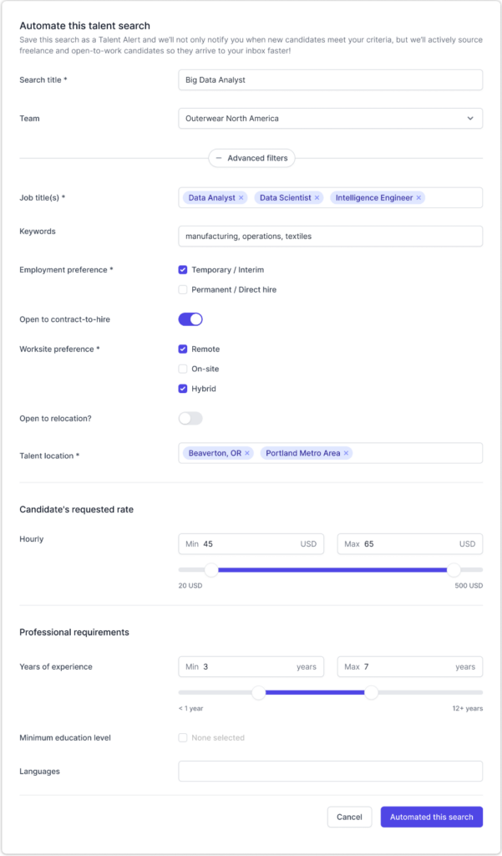Uncheck the Hybrid worksite checkbox
502x856 pixels.
coord(183,389)
